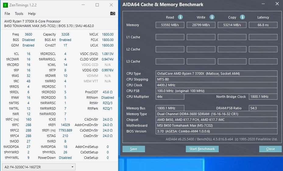Screen dimensions: 283x171
Task: Click the AMD Ryzen 7 3700X processor name text
Action: point(32,21)
